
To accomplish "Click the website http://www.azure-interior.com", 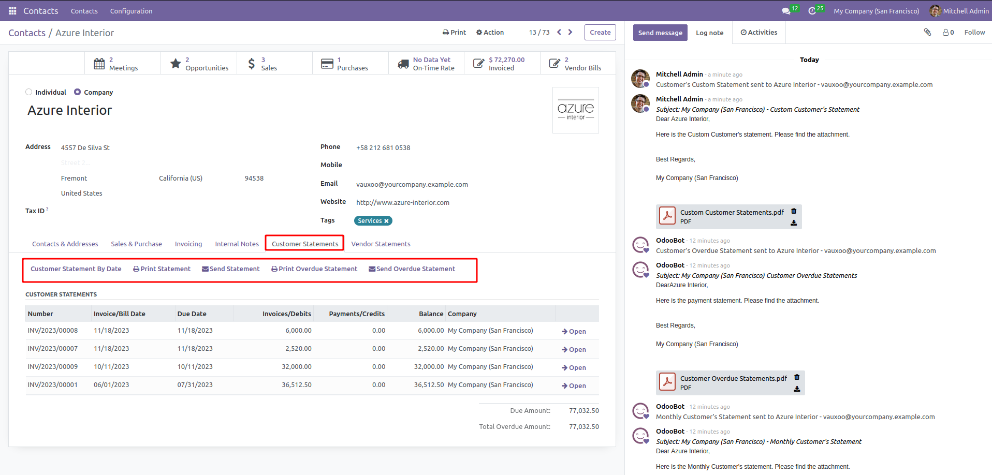I will point(403,202).
